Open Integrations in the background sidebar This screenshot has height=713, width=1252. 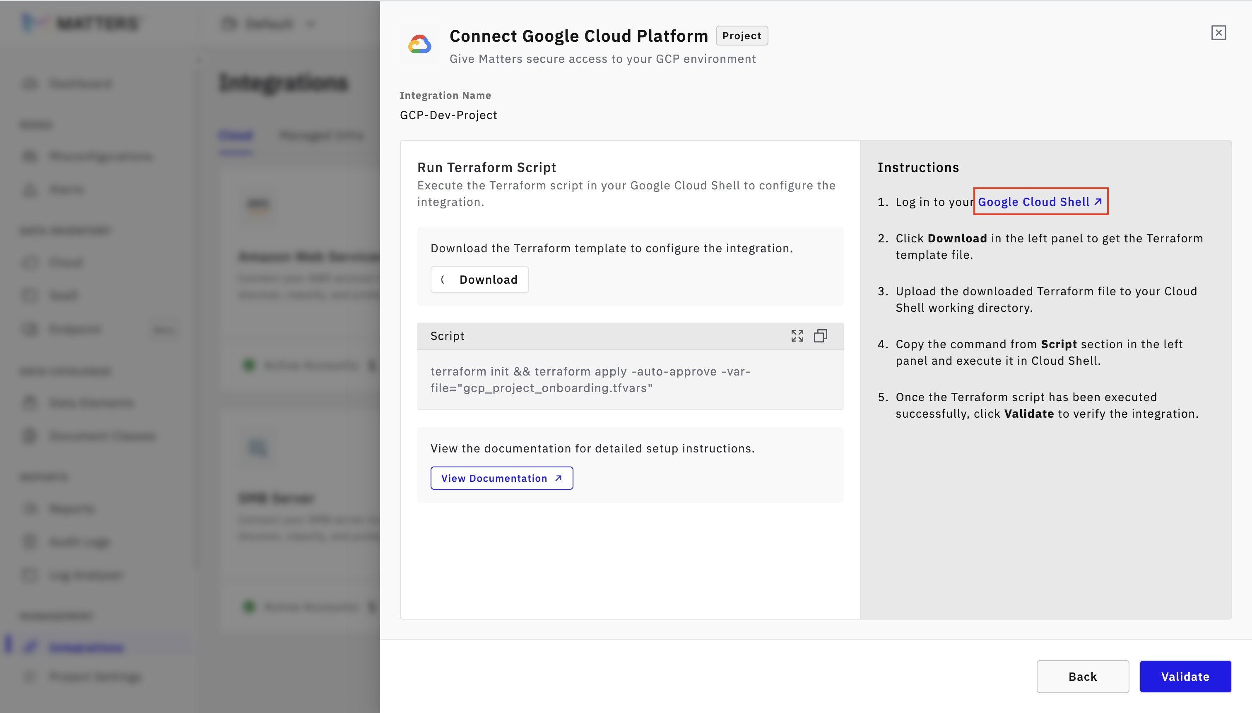pos(86,647)
